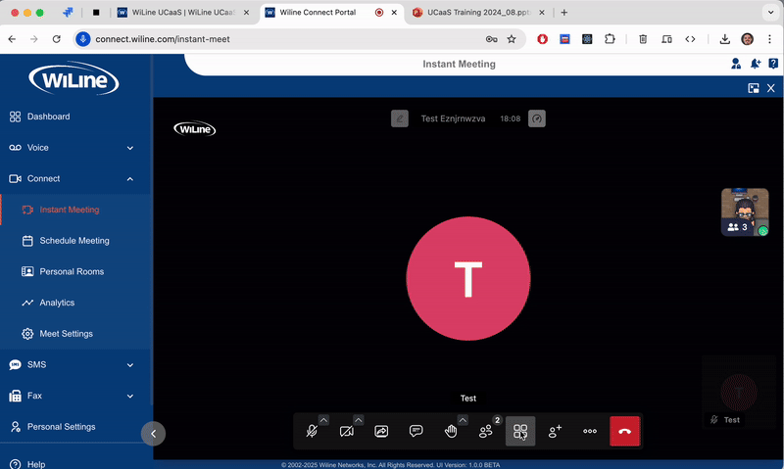This screenshot has height=469, width=784.
Task: Expand raise hand reactions arrow
Action: 463,420
